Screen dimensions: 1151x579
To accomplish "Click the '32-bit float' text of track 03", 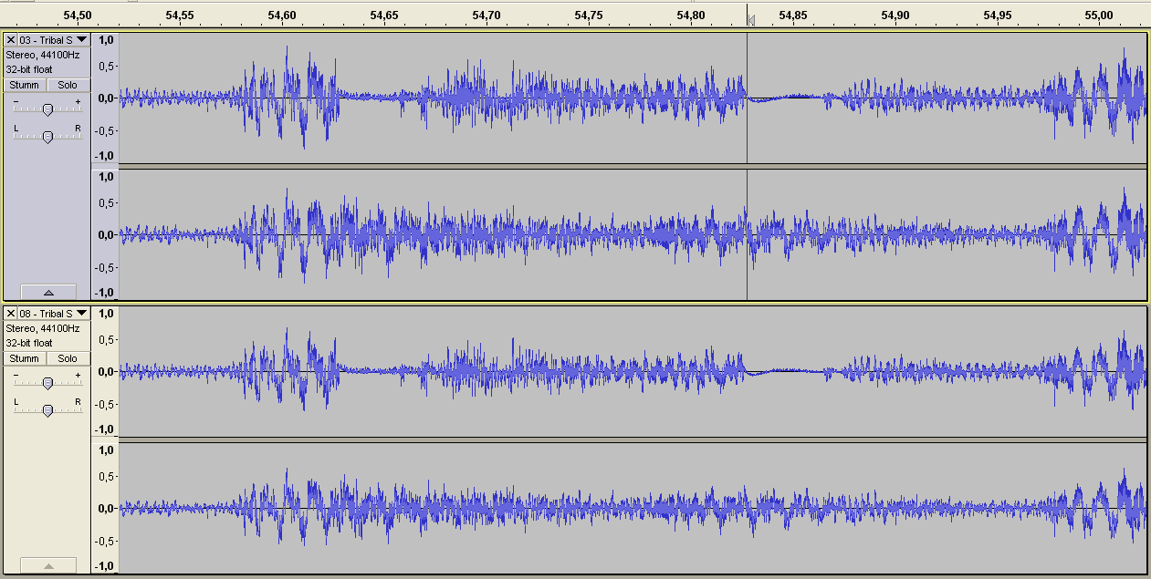I will (29, 69).
